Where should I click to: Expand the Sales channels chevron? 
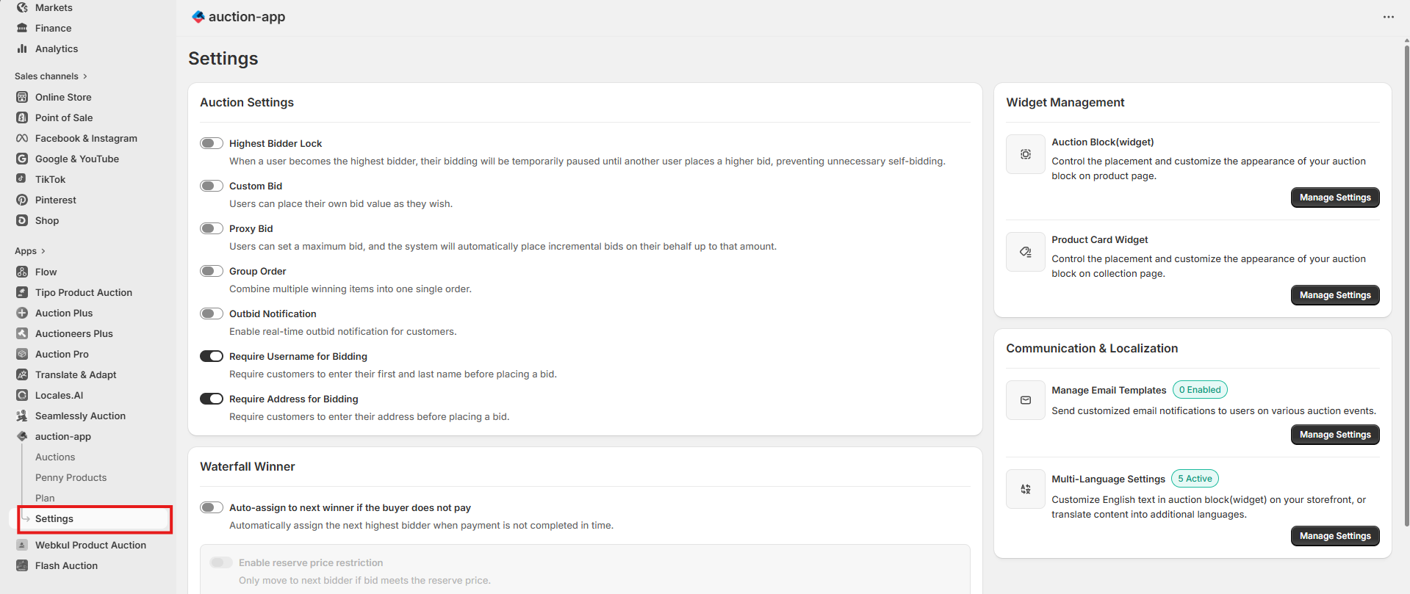(x=85, y=76)
